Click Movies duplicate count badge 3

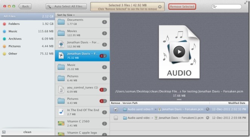click(104, 33)
